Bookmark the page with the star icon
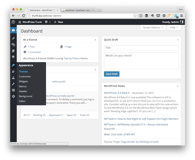Screen dimensions: 195x160 [x=135, y=16]
